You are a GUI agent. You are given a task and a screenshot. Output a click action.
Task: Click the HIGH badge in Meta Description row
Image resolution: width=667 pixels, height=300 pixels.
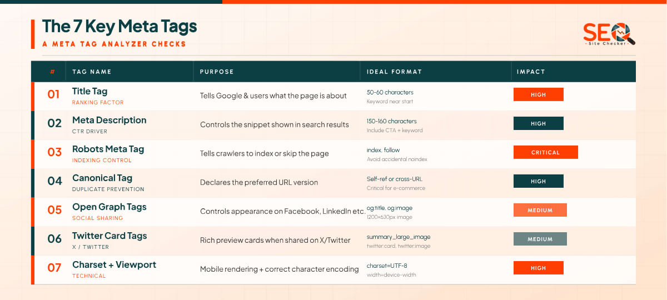pos(539,123)
